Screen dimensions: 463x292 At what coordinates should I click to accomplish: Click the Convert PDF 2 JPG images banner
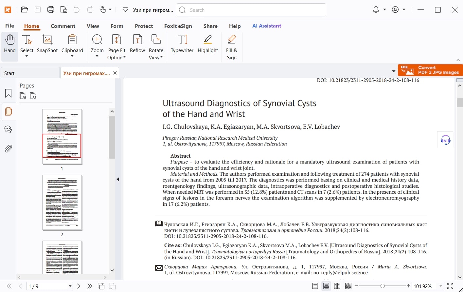coord(430,70)
